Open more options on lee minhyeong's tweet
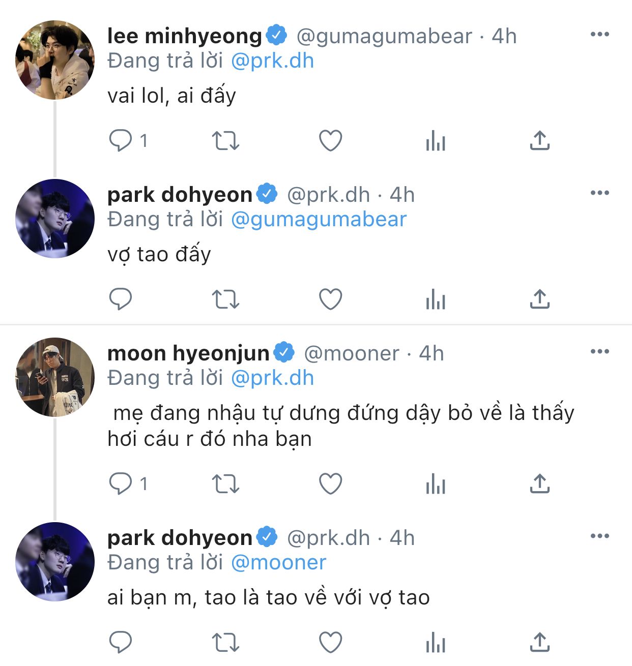632x666 pixels. 599,35
